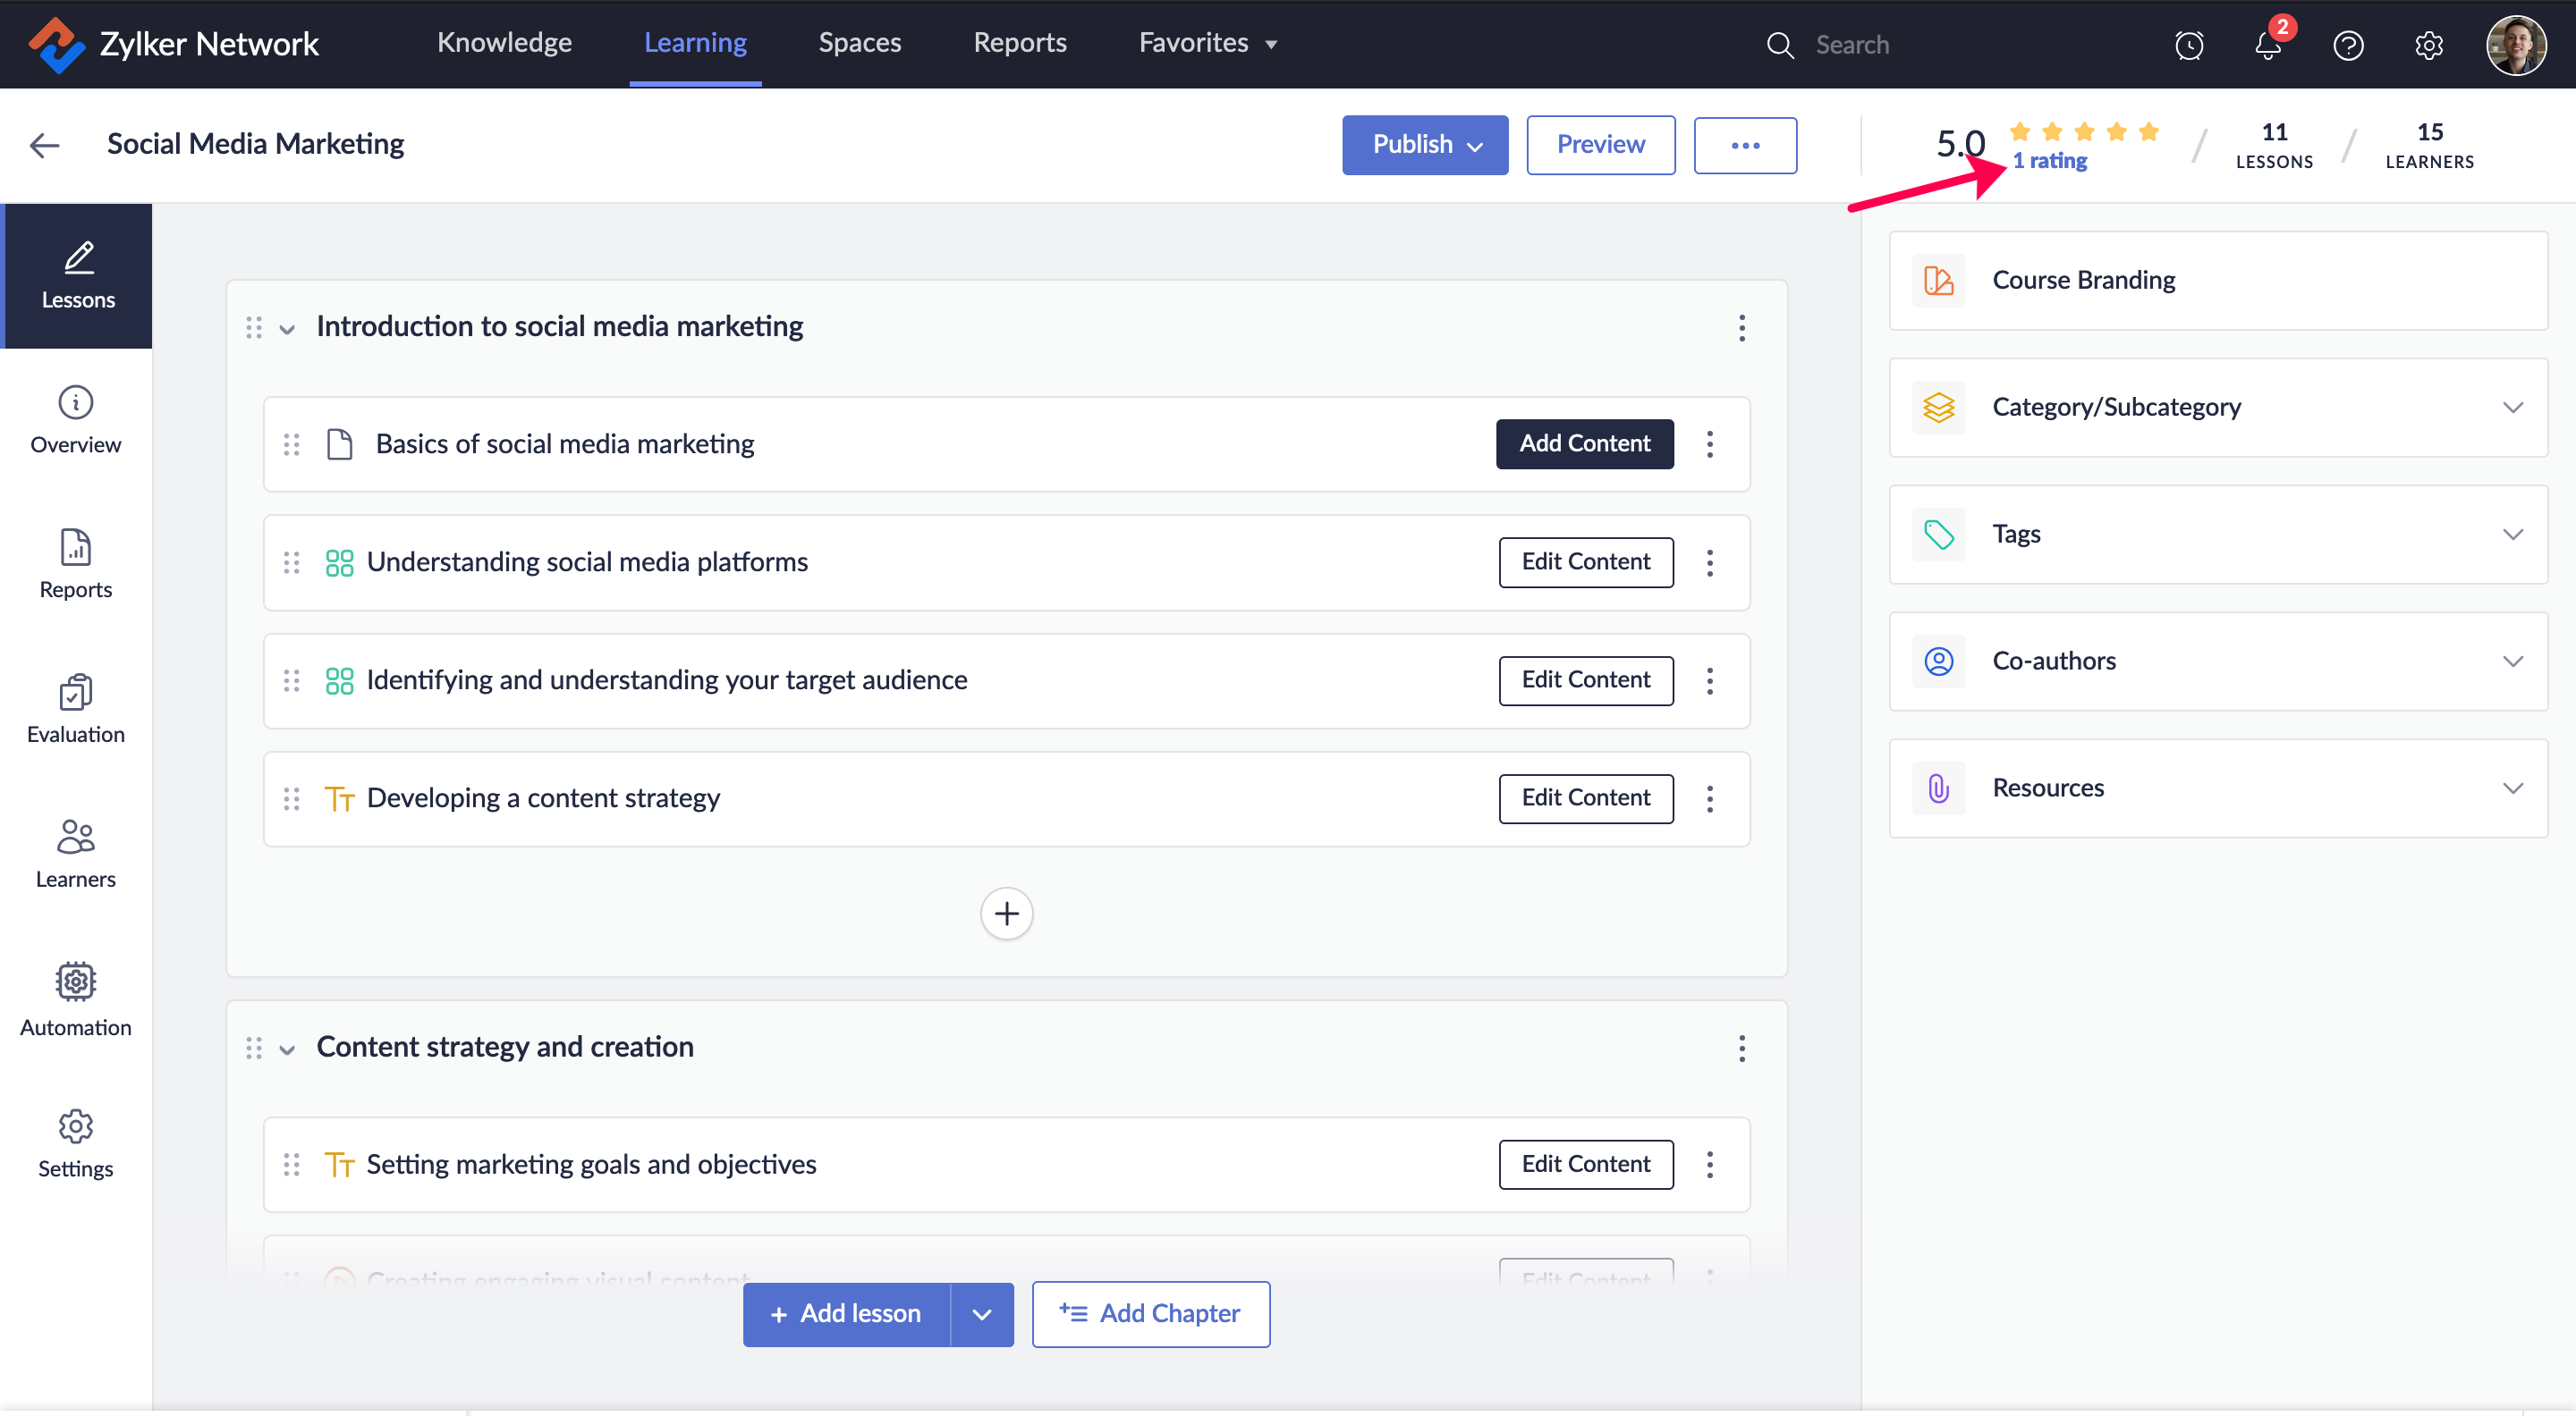Click Add Content for Basics of social media marketing
The width and height of the screenshot is (2576, 1416).
click(1584, 443)
